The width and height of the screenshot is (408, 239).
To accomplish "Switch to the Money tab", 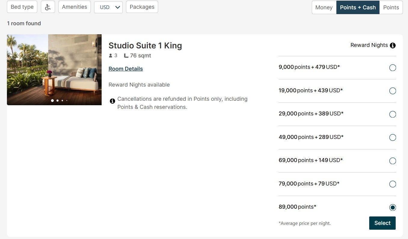I will click(324, 8).
